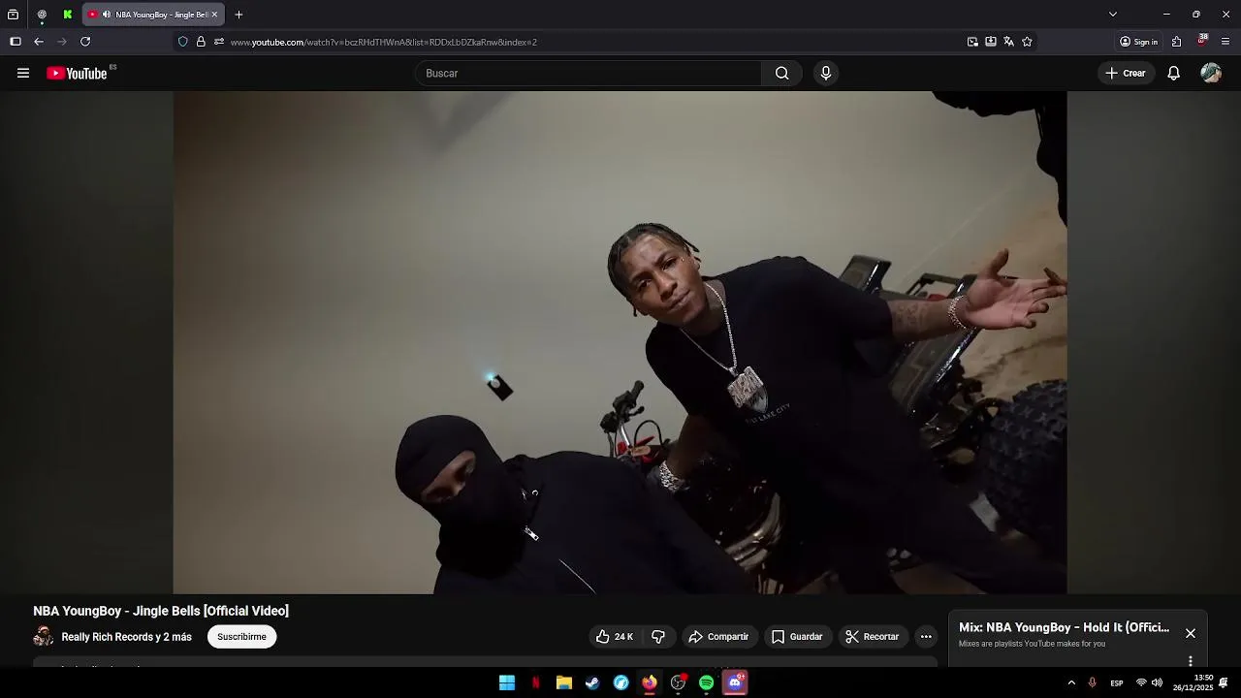Open more actions three-dot menu
This screenshot has width=1241, height=698.
point(926,636)
